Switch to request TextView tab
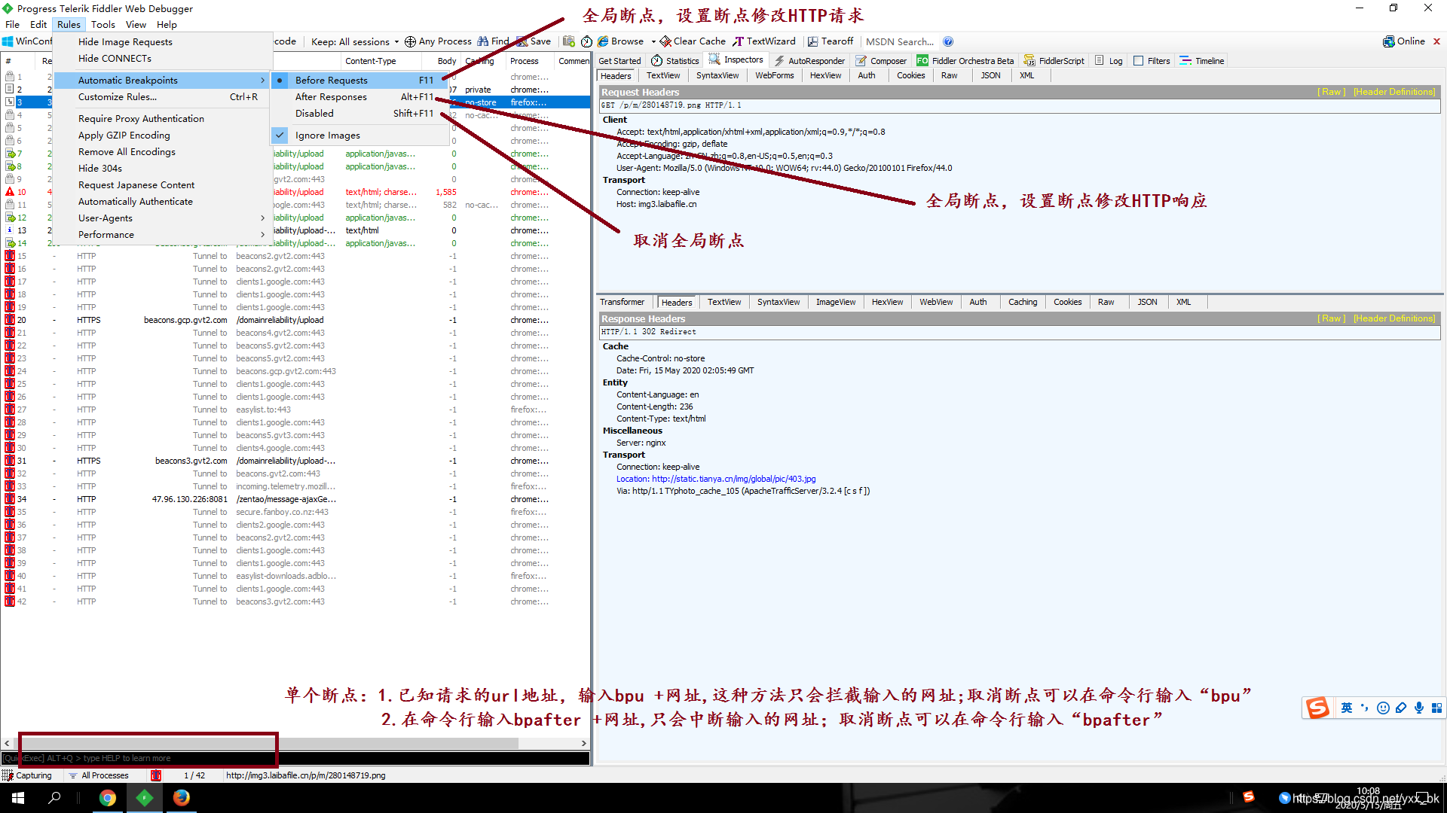 click(x=663, y=75)
